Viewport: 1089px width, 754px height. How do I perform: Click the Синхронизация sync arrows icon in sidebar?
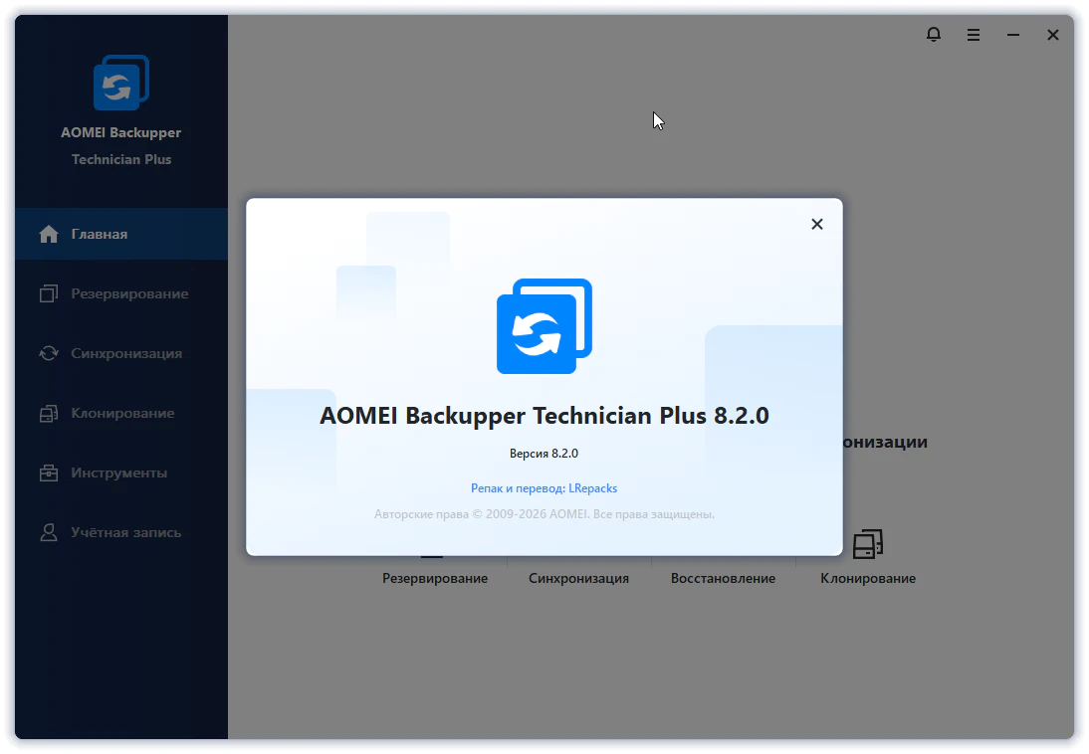pyautogui.click(x=48, y=353)
